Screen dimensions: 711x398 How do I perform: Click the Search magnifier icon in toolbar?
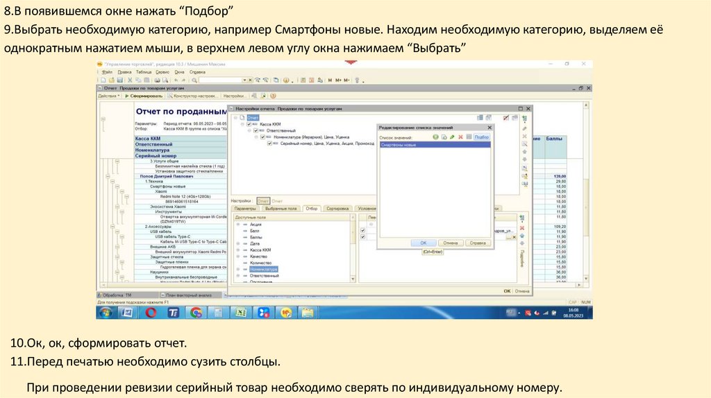(x=194, y=80)
